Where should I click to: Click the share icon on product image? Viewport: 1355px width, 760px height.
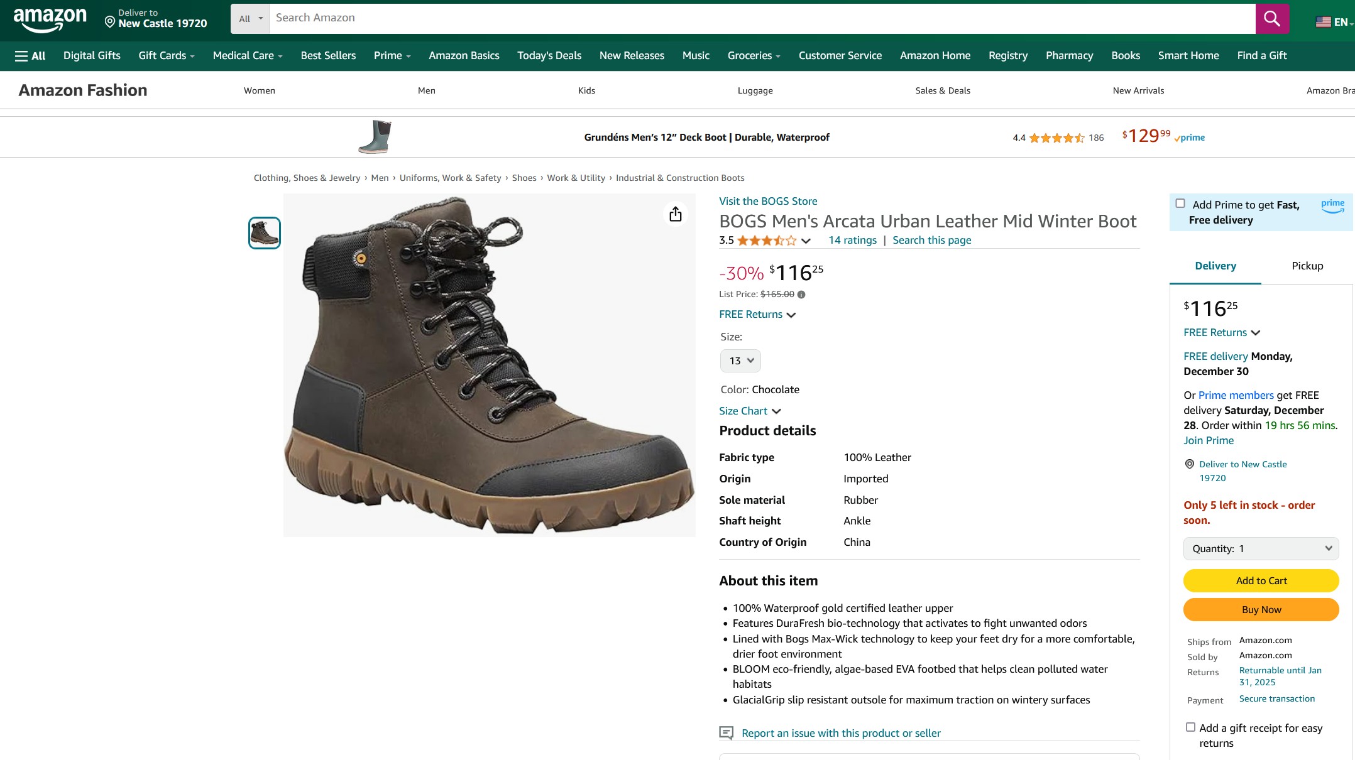pyautogui.click(x=676, y=214)
